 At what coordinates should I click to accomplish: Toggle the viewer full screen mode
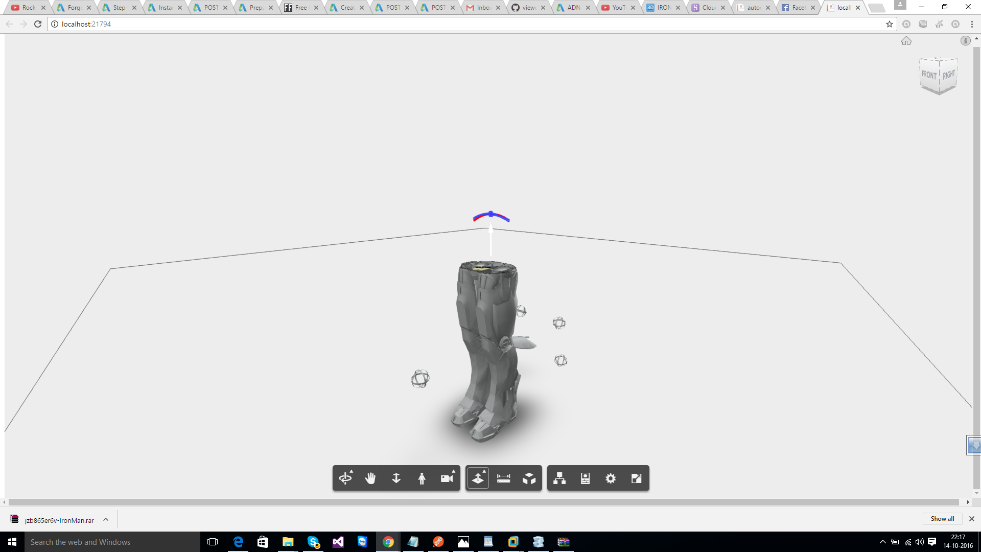pyautogui.click(x=636, y=478)
